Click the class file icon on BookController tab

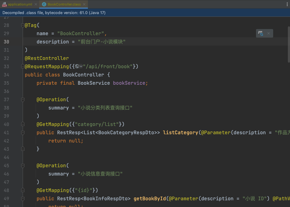44,4
